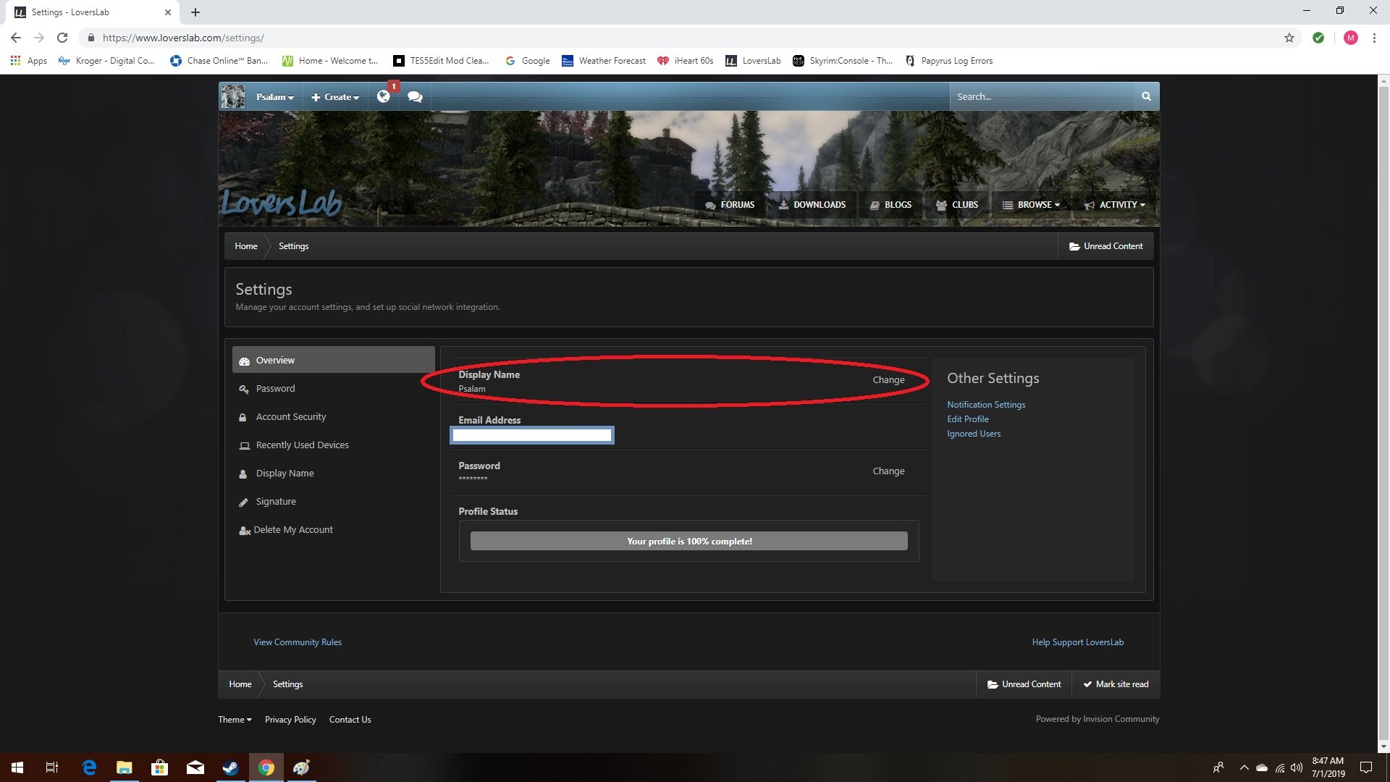This screenshot has width=1390, height=782.
Task: Click the search magnifier button
Action: click(1146, 96)
